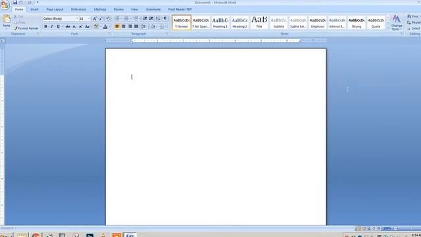Switch to the Review tab
The height and width of the screenshot is (237, 421).
[118, 9]
